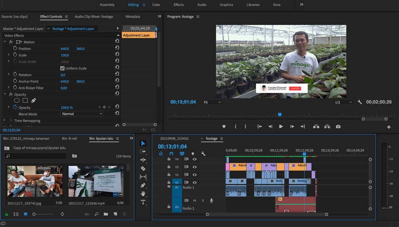Show more workspaces overflow chevrons
399x227 pixels.
pyautogui.click(x=302, y=5)
